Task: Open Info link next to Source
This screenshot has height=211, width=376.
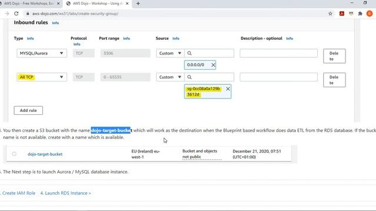Action: (x=176, y=38)
